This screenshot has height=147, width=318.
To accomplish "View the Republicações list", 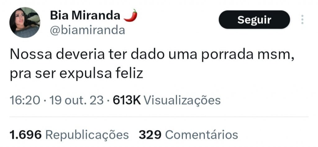I will click(x=87, y=135).
